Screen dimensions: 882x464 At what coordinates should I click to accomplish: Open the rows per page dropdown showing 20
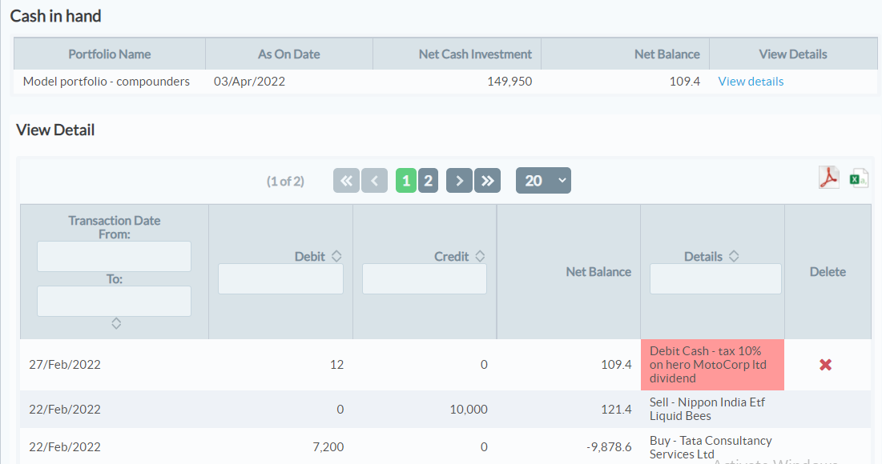543,181
